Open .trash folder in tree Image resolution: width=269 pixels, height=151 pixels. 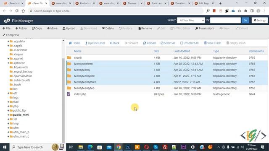tap(17, 84)
